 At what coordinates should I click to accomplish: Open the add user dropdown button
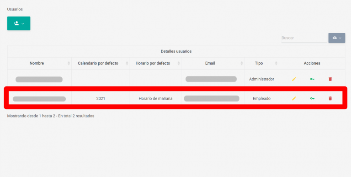(x=19, y=23)
